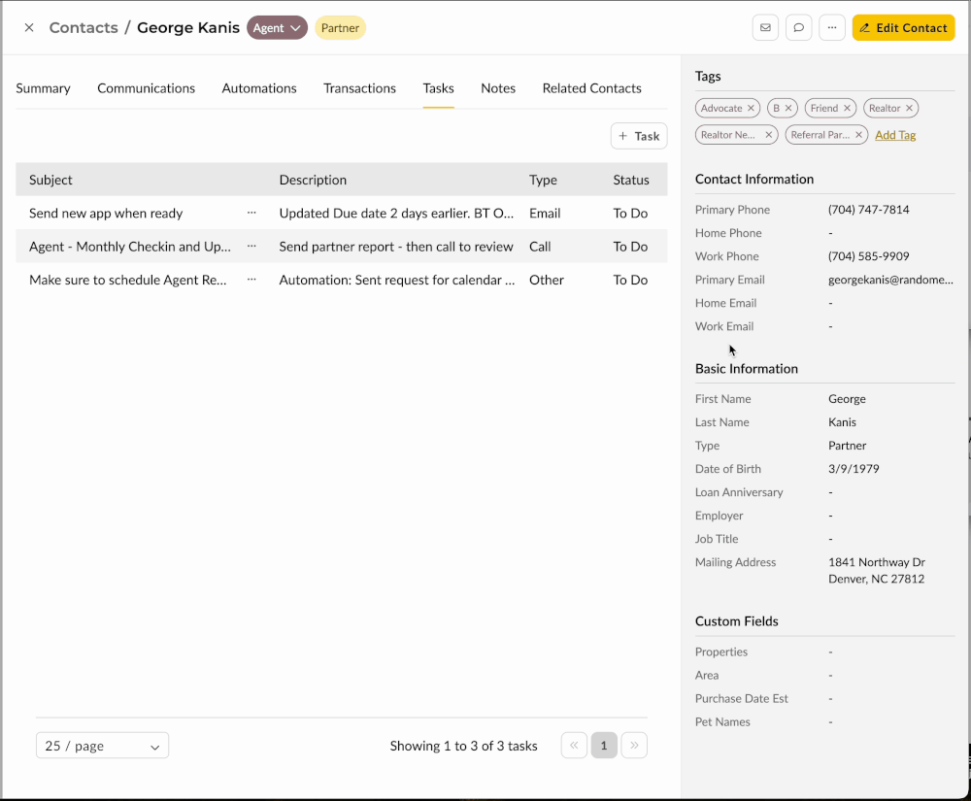Click the close X to exit contact view
Screen dimensions: 971x801
tap(29, 27)
